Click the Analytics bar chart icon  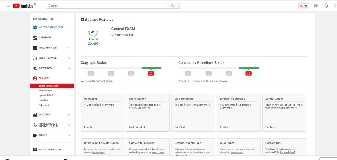(x=35, y=115)
